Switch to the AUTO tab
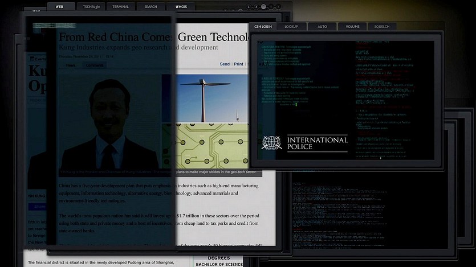Image resolution: width=476 pixels, height=267 pixels. [322, 27]
